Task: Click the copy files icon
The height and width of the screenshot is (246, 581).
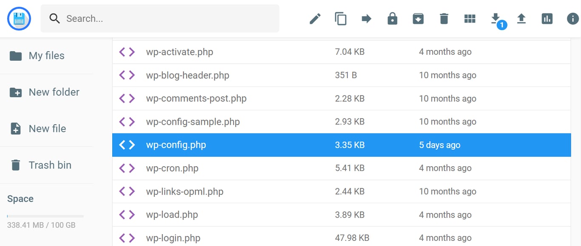Action: pyautogui.click(x=341, y=18)
